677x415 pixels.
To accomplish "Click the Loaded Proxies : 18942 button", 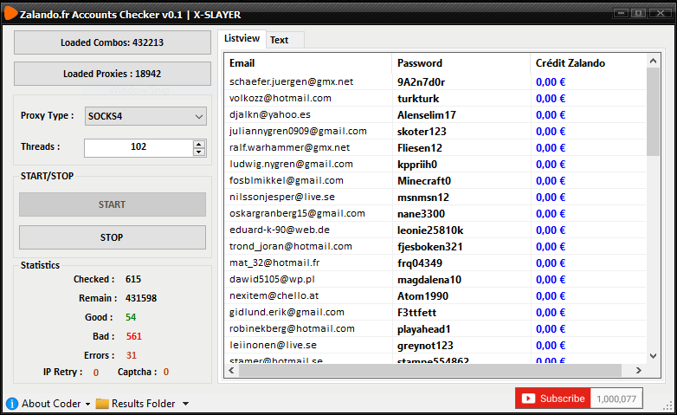I will (x=113, y=74).
